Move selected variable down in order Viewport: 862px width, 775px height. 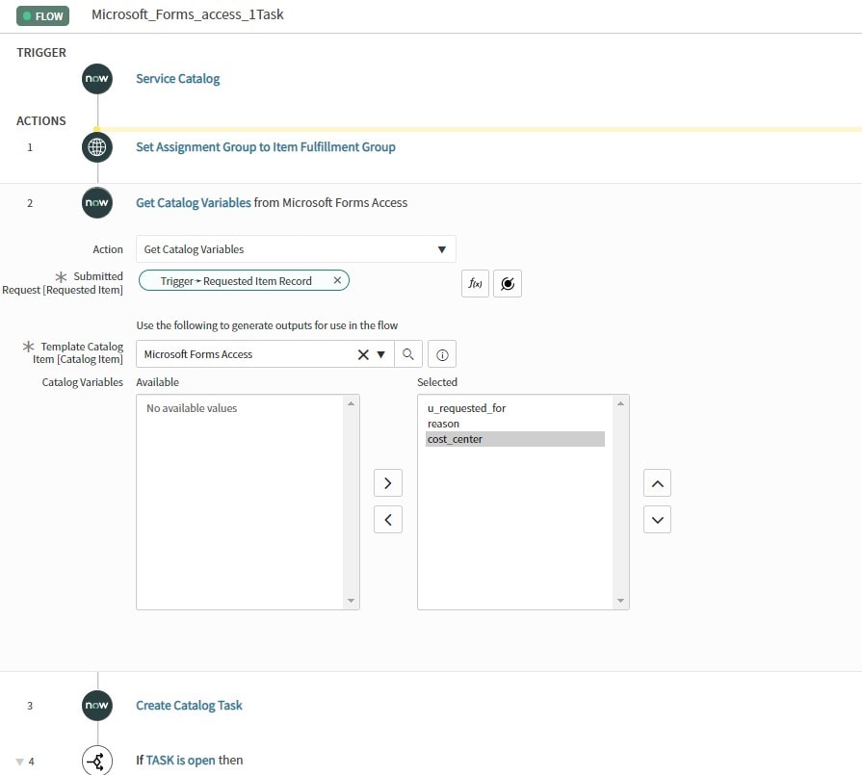(x=658, y=520)
